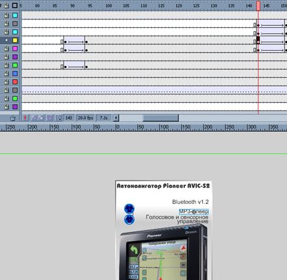Screen dimensions: 287x280
Task: Select magenta layer's tween span near frame 90
Action: coord(74,49)
